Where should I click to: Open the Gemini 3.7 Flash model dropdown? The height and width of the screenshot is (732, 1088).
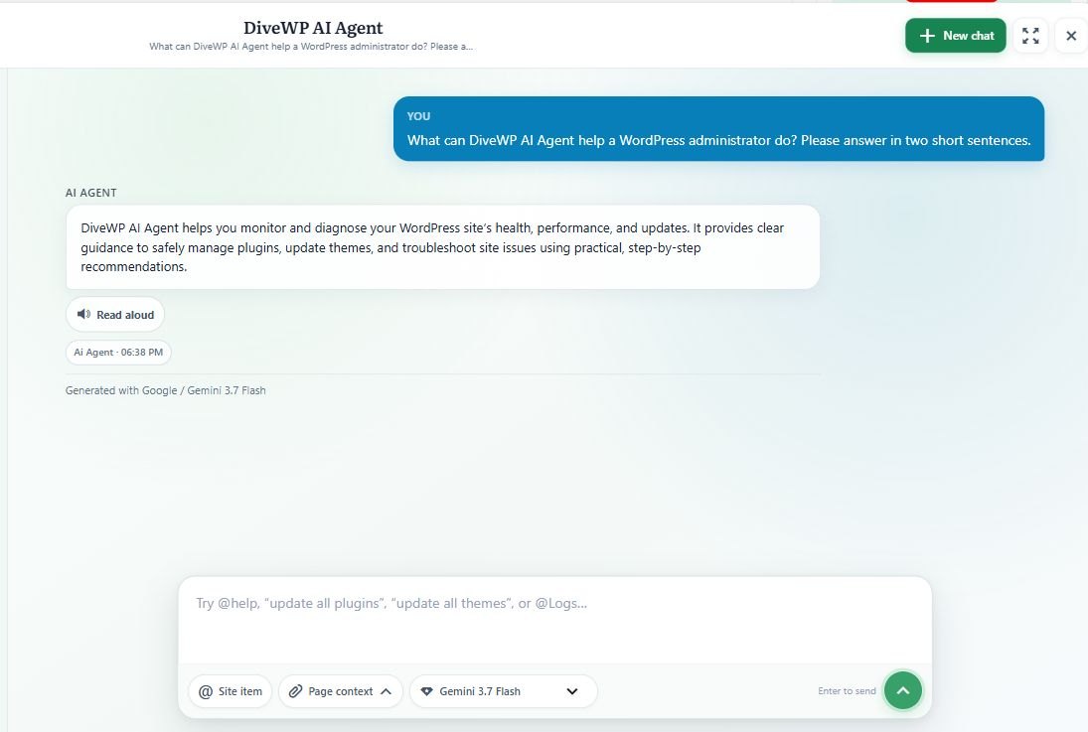click(x=503, y=691)
